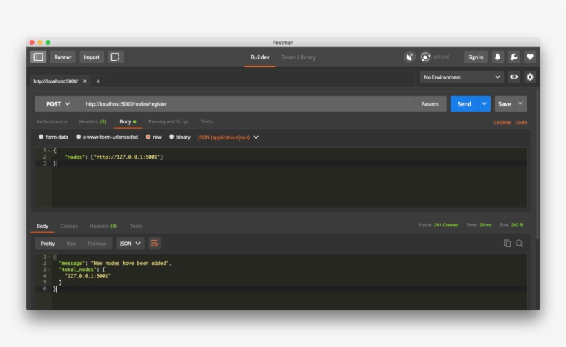Open the Pre-request Script tab
This screenshot has height=347, width=566.
click(168, 121)
